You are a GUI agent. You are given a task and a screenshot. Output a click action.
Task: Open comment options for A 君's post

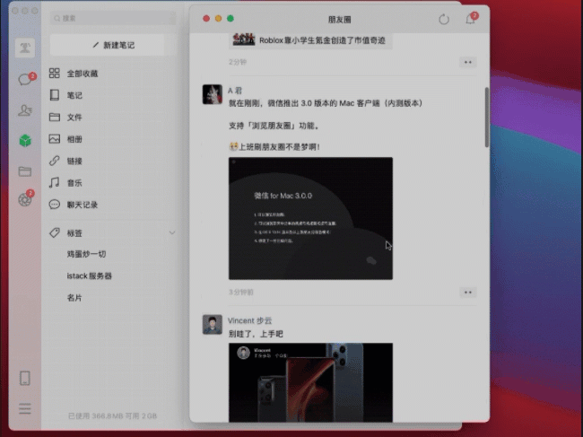(x=467, y=293)
